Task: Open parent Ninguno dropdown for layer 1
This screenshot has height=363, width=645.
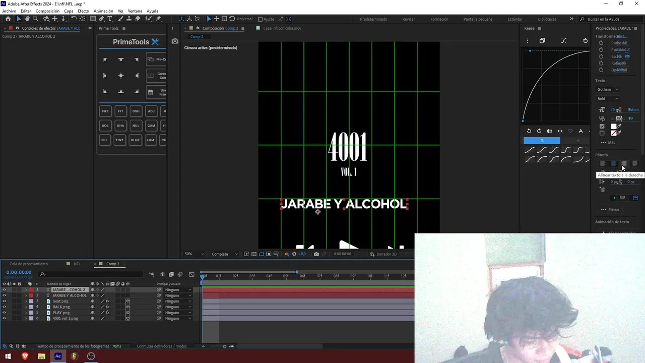Action: click(178, 290)
